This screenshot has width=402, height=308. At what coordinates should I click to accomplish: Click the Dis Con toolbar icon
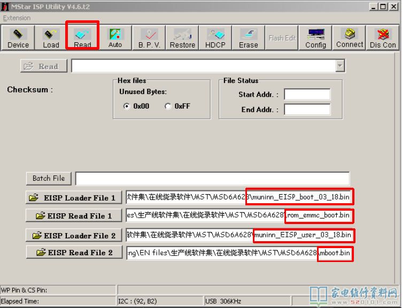pyautogui.click(x=383, y=38)
